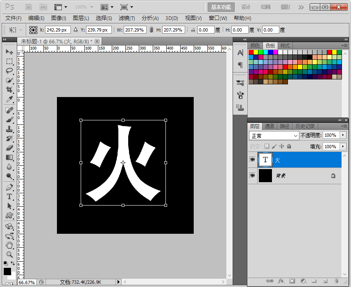The width and height of the screenshot is (351, 287).
Task: Toggle lock all
Action: pos(289,146)
